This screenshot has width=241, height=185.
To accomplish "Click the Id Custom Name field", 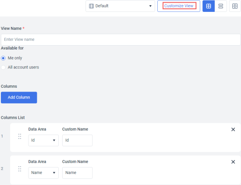I will (77, 140).
